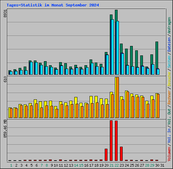Select day 12 label on x-axis

[66, 165]
